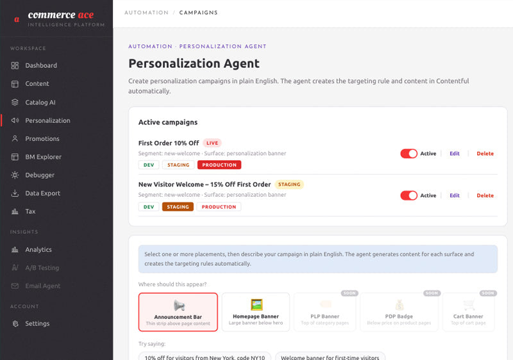This screenshot has width=513, height=360.
Task: Use suggestion "Welcome banner for first-time visitors"
Action: click(330, 357)
